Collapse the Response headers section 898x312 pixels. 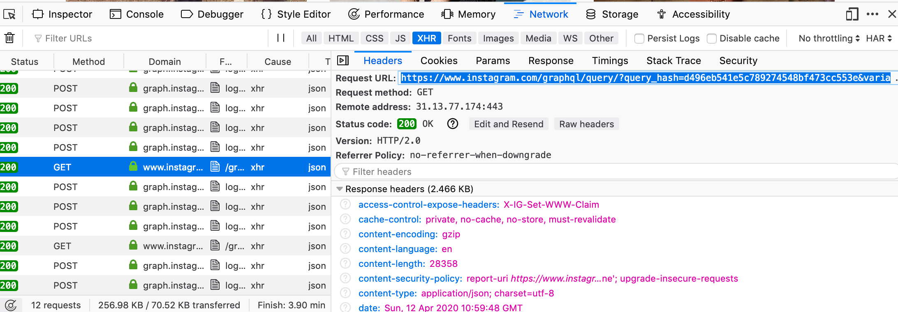point(340,189)
